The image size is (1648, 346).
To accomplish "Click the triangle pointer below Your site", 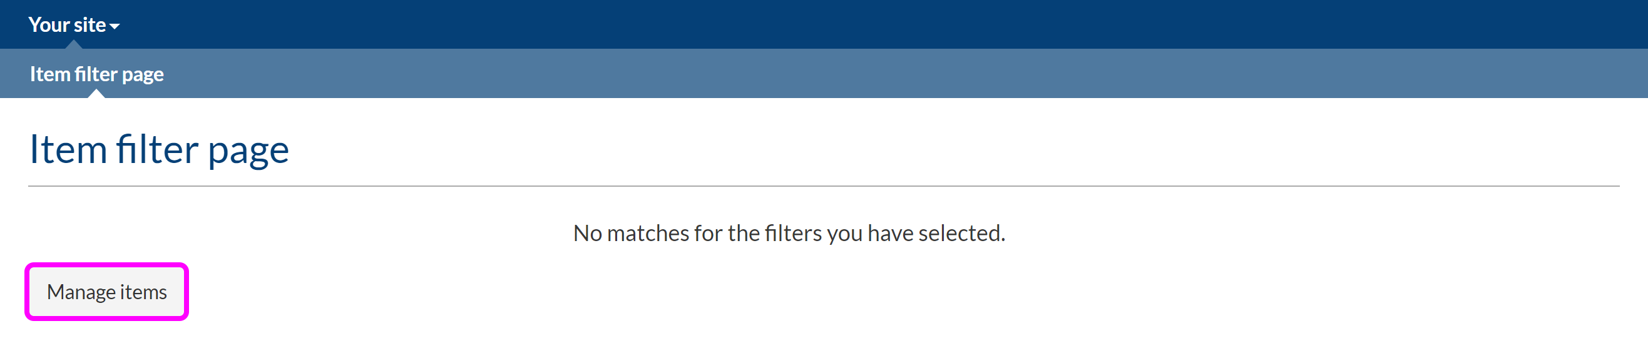I will click(x=74, y=45).
